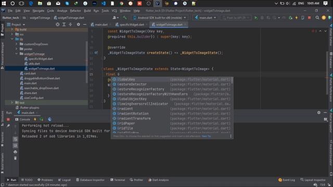This screenshot has height=187, width=333.
Task: Open utils.dart in project tree
Action: pos(34,63)
